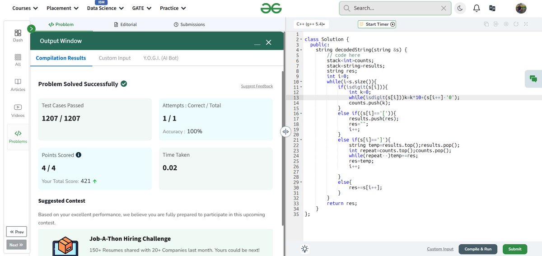Expand the Placement menu
The height and width of the screenshot is (256, 542).
coord(62,8)
